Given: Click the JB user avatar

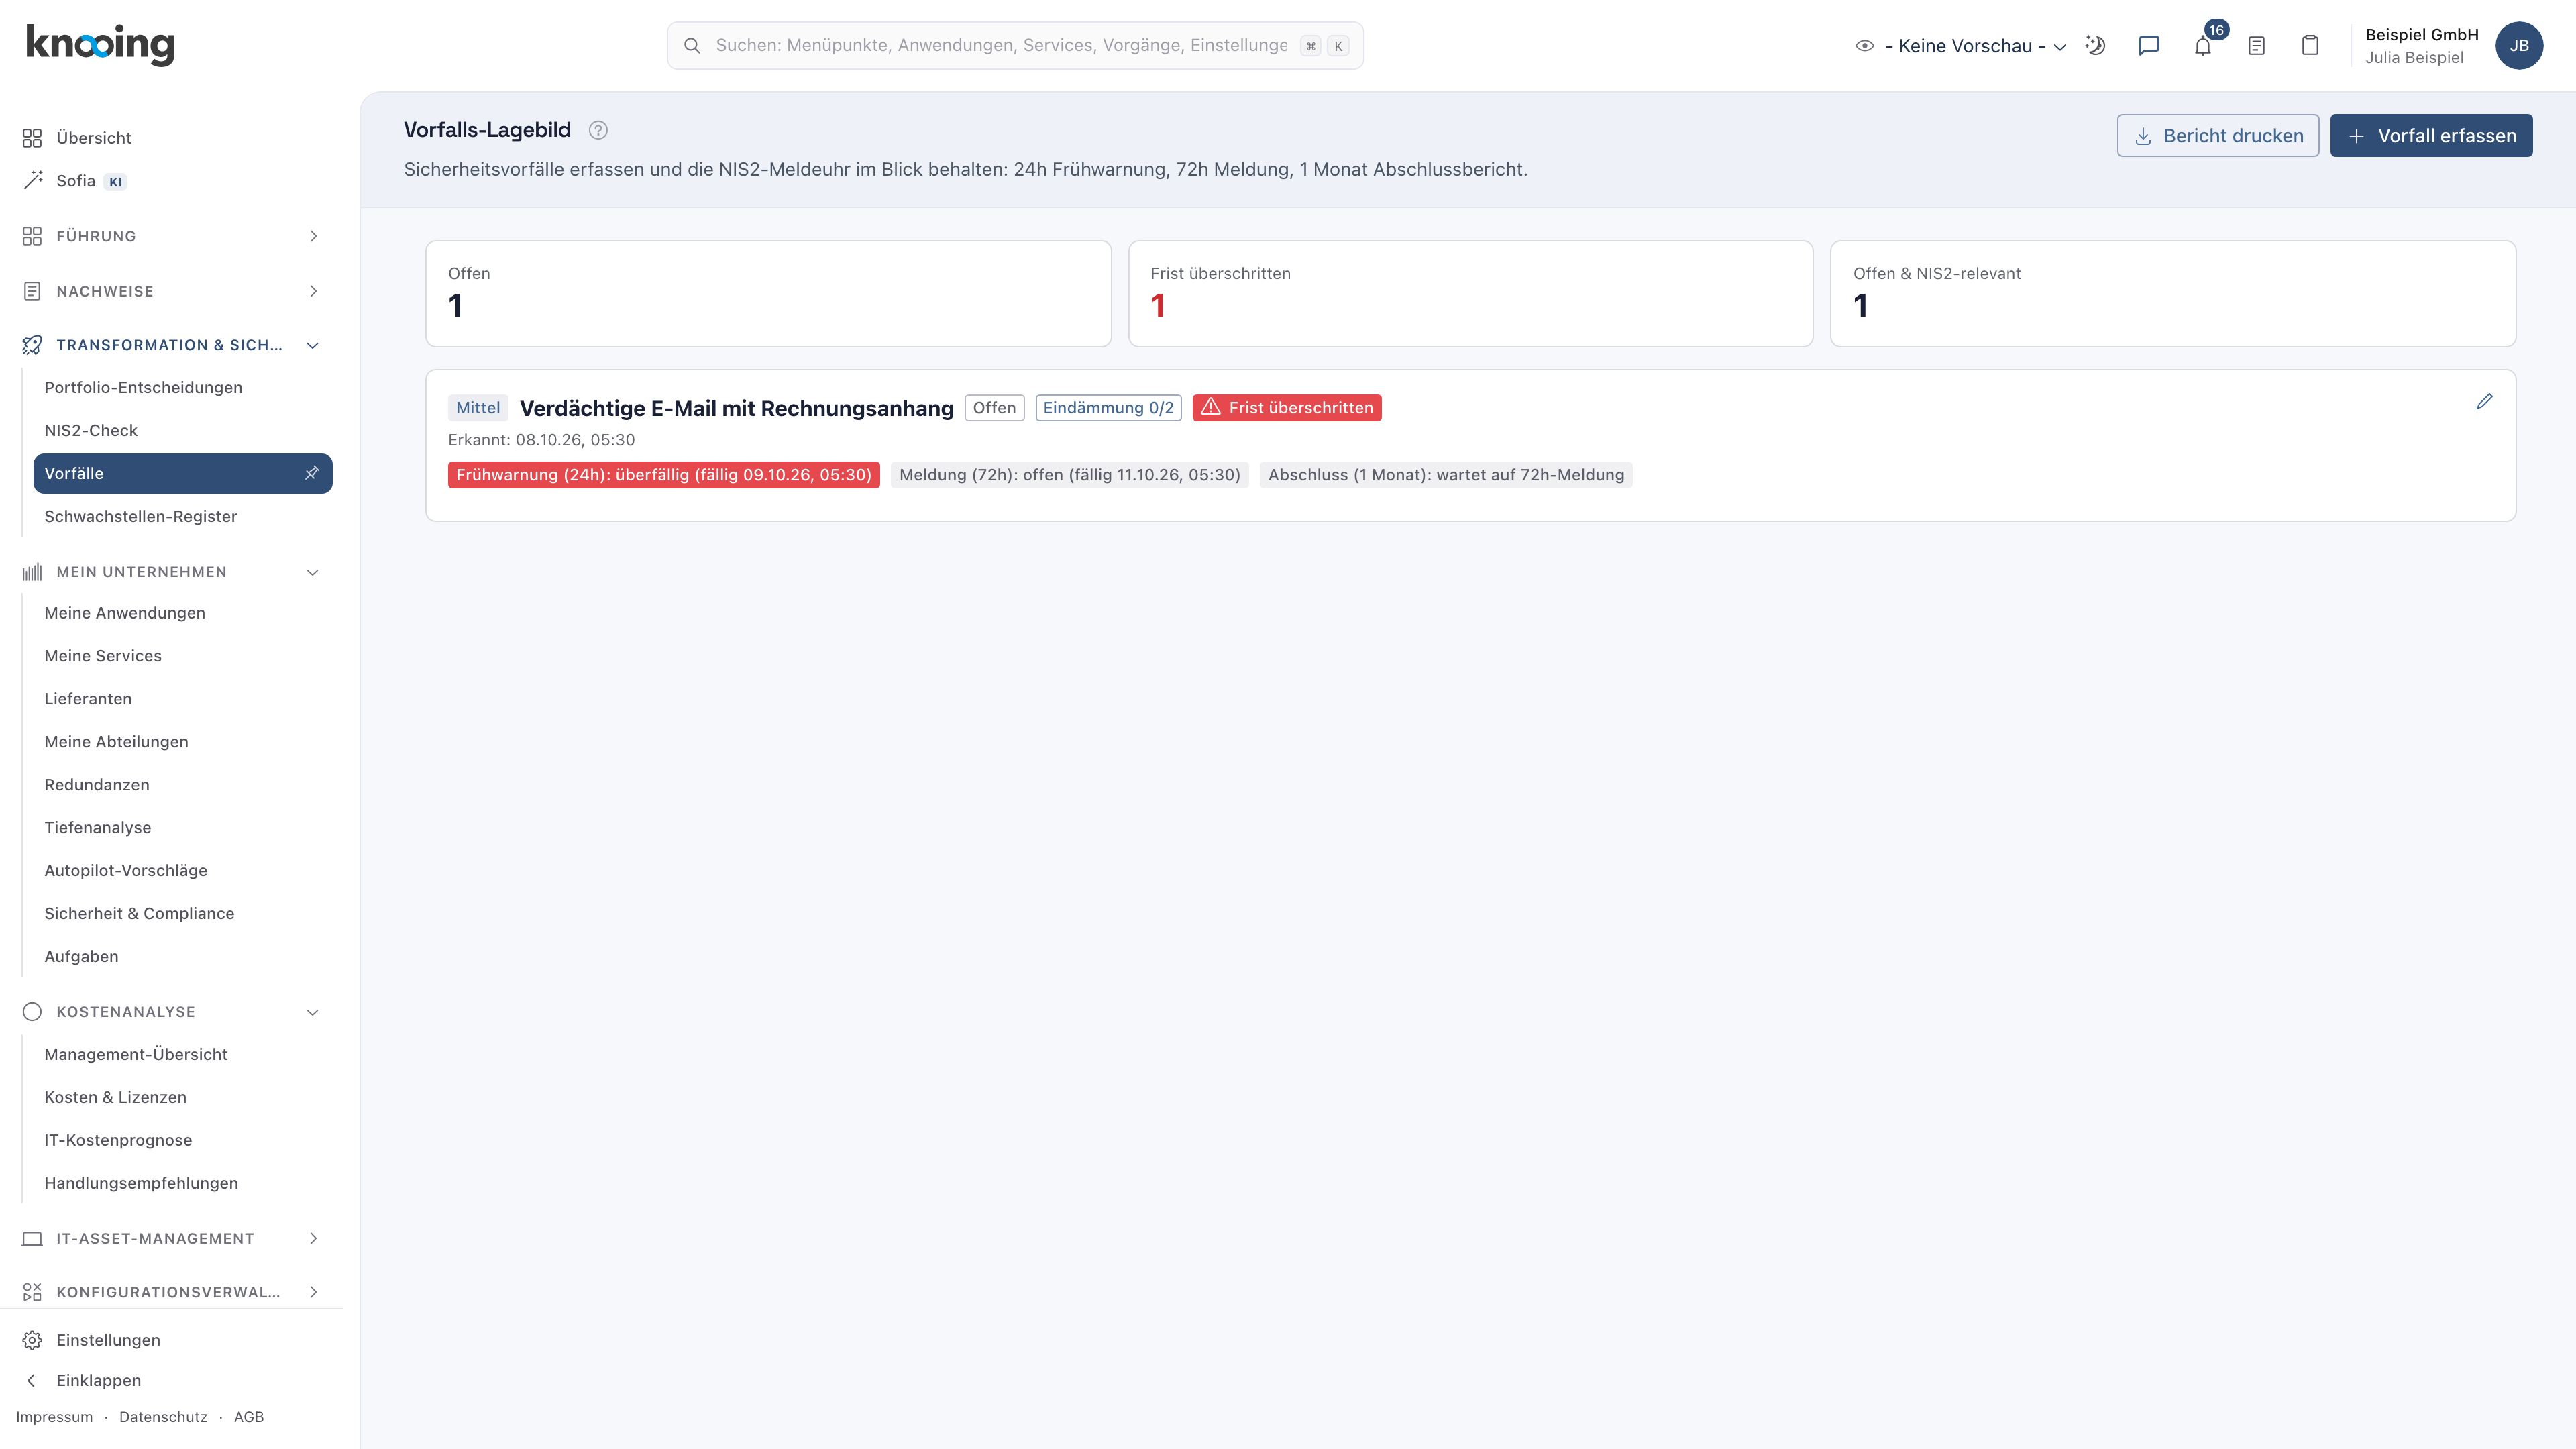Looking at the screenshot, I should tap(2519, 45).
